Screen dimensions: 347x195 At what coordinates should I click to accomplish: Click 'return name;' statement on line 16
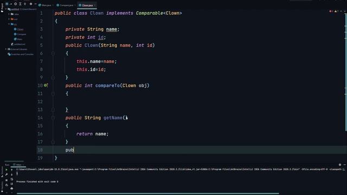93,134
